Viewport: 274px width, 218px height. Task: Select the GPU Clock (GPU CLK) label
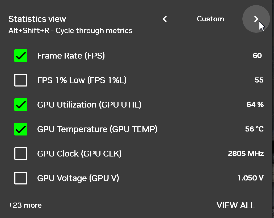79,154
